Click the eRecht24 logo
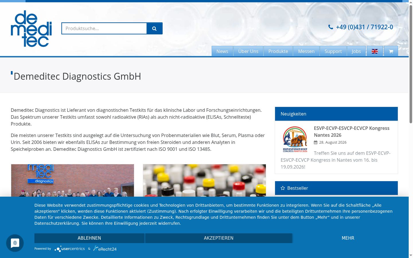The height and width of the screenshot is (258, 413). [105, 249]
